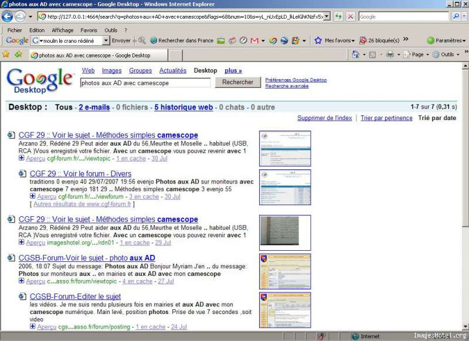Stop loading with the red X icon
Viewport: 469px width, 341px height.
click(350, 16)
